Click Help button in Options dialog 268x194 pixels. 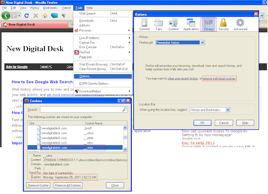pos(245,123)
